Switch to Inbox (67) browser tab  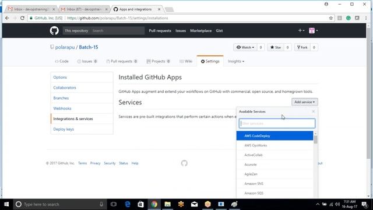(x=84, y=9)
